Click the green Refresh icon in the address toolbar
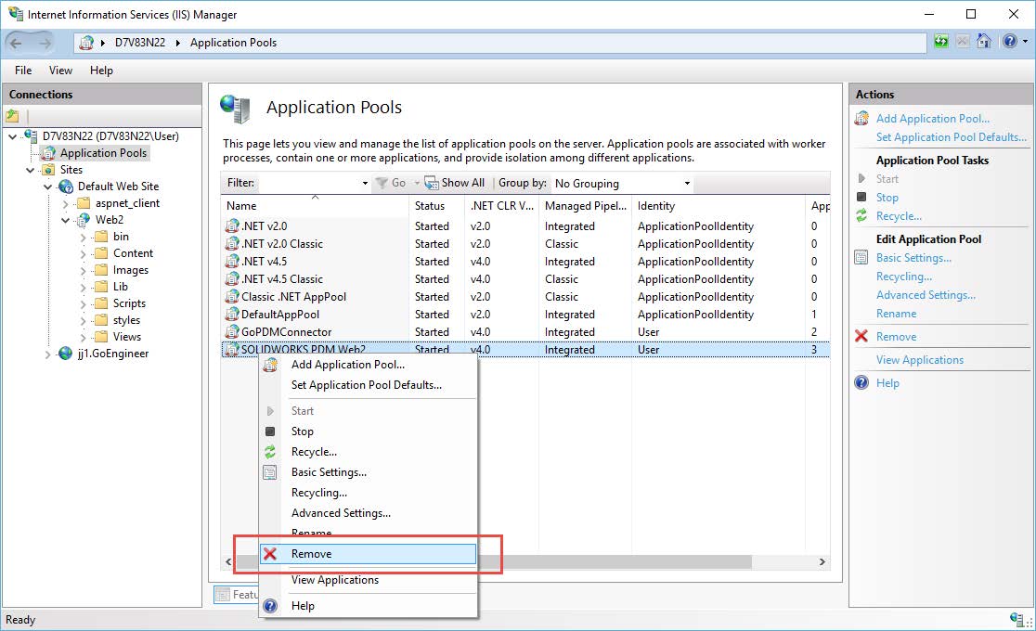The height and width of the screenshot is (631, 1036). tap(941, 42)
